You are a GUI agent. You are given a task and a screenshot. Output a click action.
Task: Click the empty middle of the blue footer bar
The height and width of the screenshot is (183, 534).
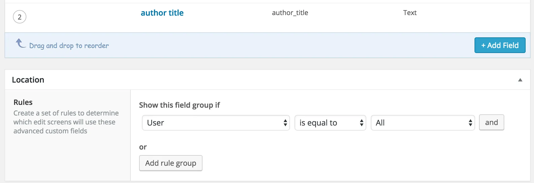point(280,45)
